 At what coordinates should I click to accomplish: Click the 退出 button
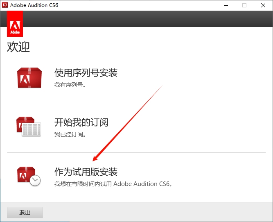[x=25, y=213]
